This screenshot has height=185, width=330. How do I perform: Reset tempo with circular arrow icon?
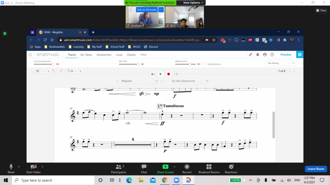click(53, 71)
